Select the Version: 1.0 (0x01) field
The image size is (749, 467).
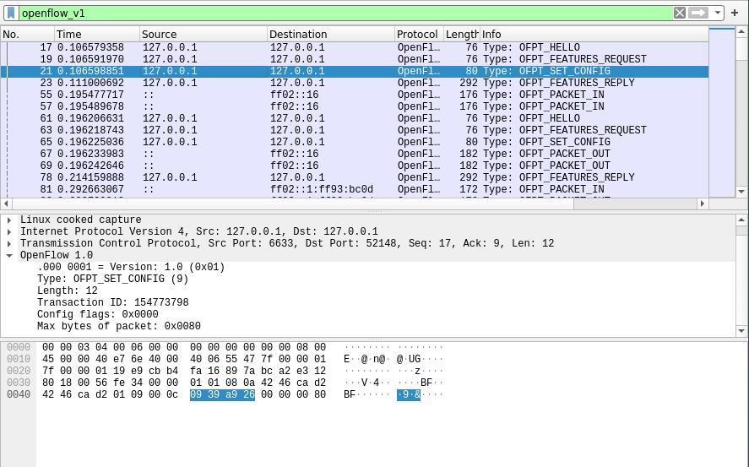click(131, 267)
